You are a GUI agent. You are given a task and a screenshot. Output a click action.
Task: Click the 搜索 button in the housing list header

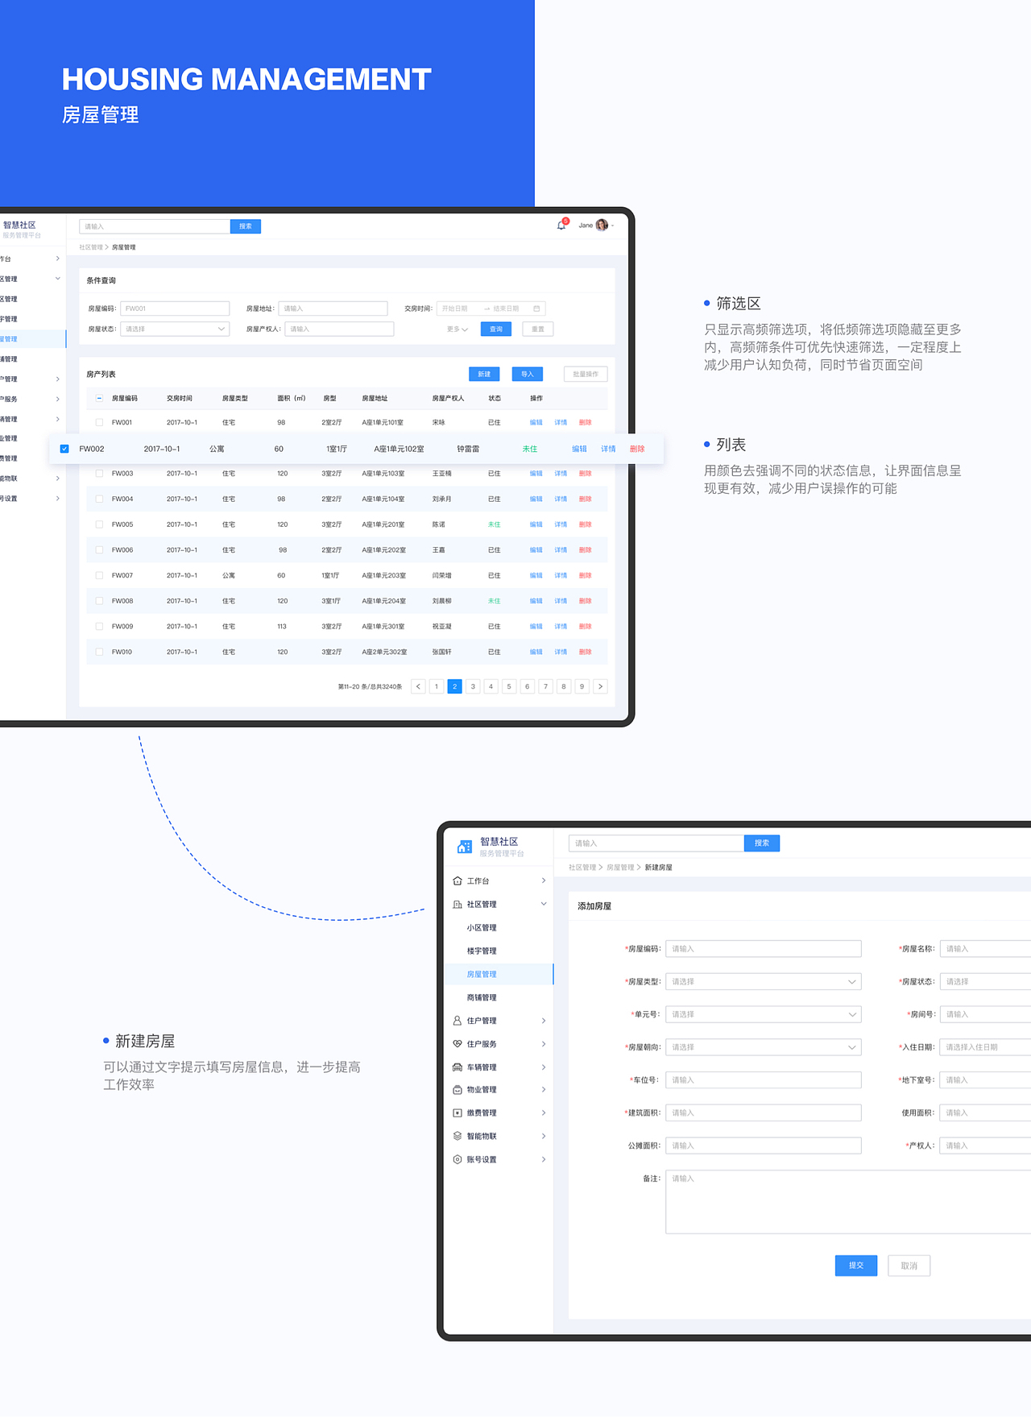(246, 226)
